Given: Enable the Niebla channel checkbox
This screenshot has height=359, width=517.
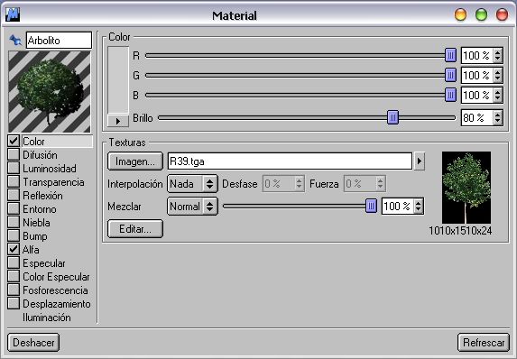Looking at the screenshot, I should coord(14,222).
